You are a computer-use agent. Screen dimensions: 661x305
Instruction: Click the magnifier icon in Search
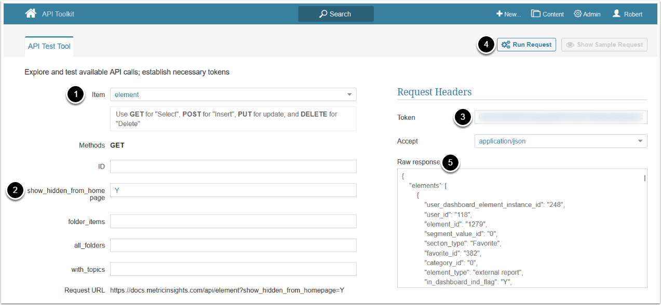(323, 14)
